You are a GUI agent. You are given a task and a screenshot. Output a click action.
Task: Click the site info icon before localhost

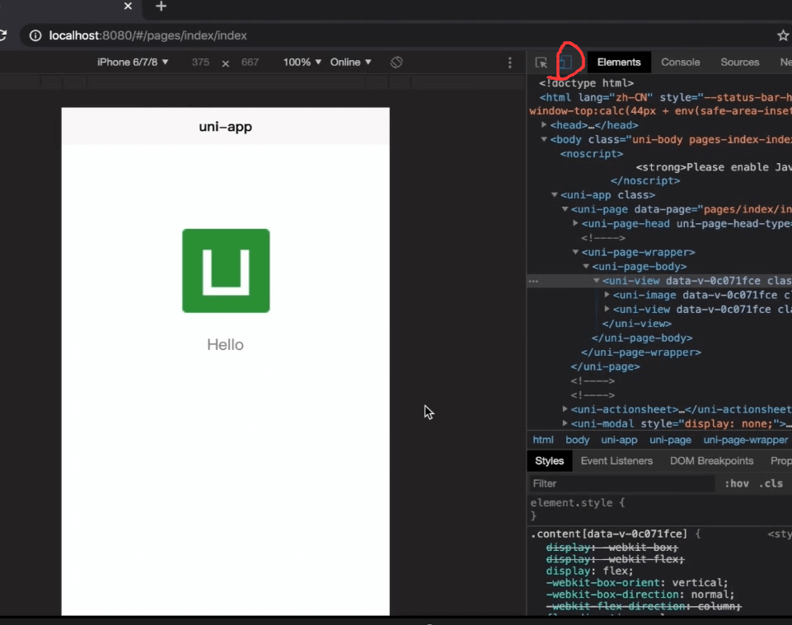pos(35,35)
